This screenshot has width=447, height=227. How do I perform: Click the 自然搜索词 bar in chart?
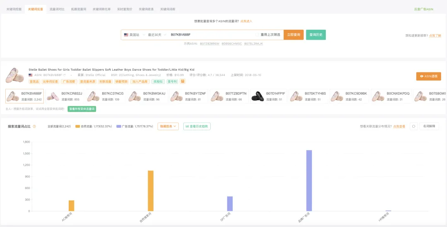pyautogui.click(x=151, y=191)
